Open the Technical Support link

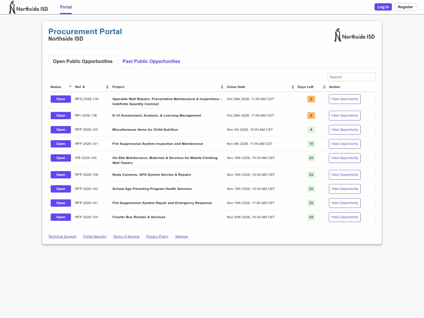tap(62, 236)
